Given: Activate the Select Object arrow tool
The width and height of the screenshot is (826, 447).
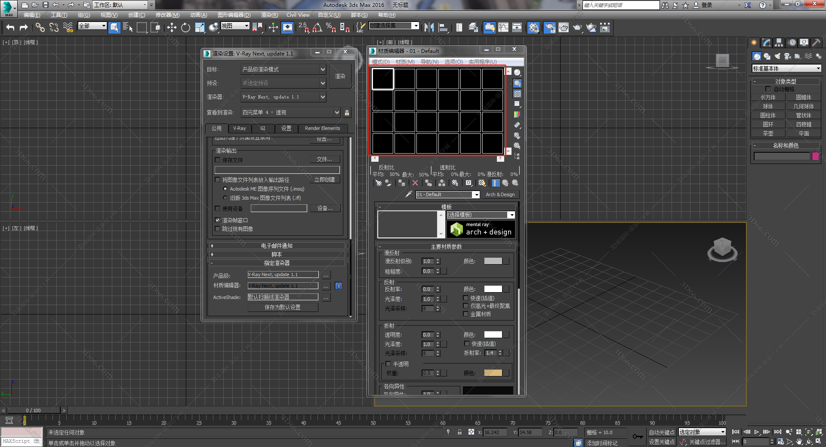Looking at the screenshot, I should tap(114, 28).
